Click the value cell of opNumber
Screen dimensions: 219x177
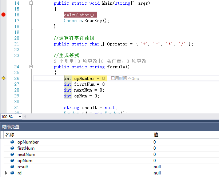coord(186,142)
